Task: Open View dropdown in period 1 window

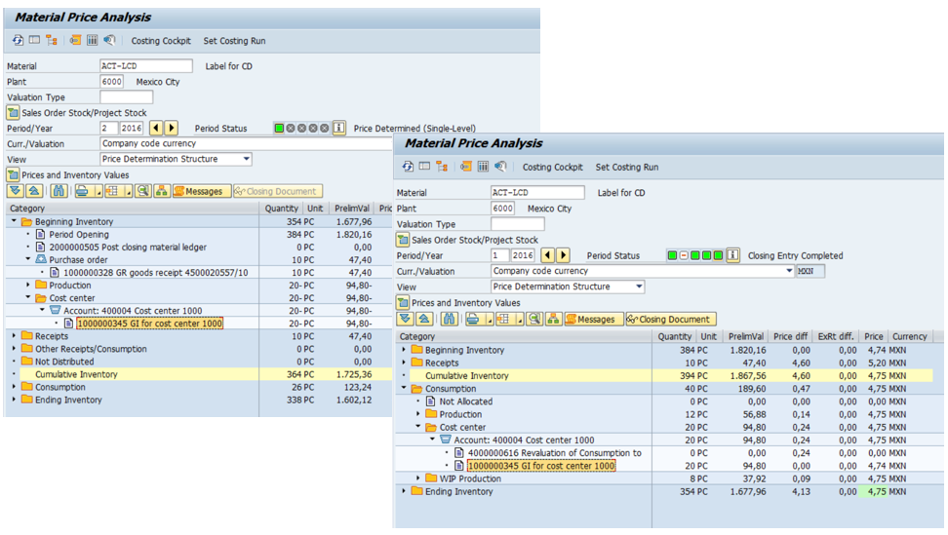Action: click(639, 287)
